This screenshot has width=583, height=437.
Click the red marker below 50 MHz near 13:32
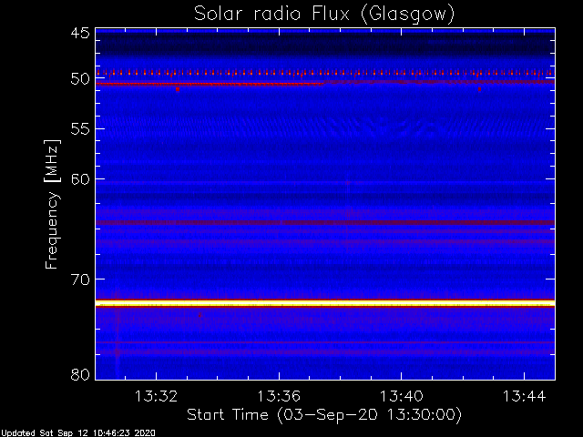point(178,89)
